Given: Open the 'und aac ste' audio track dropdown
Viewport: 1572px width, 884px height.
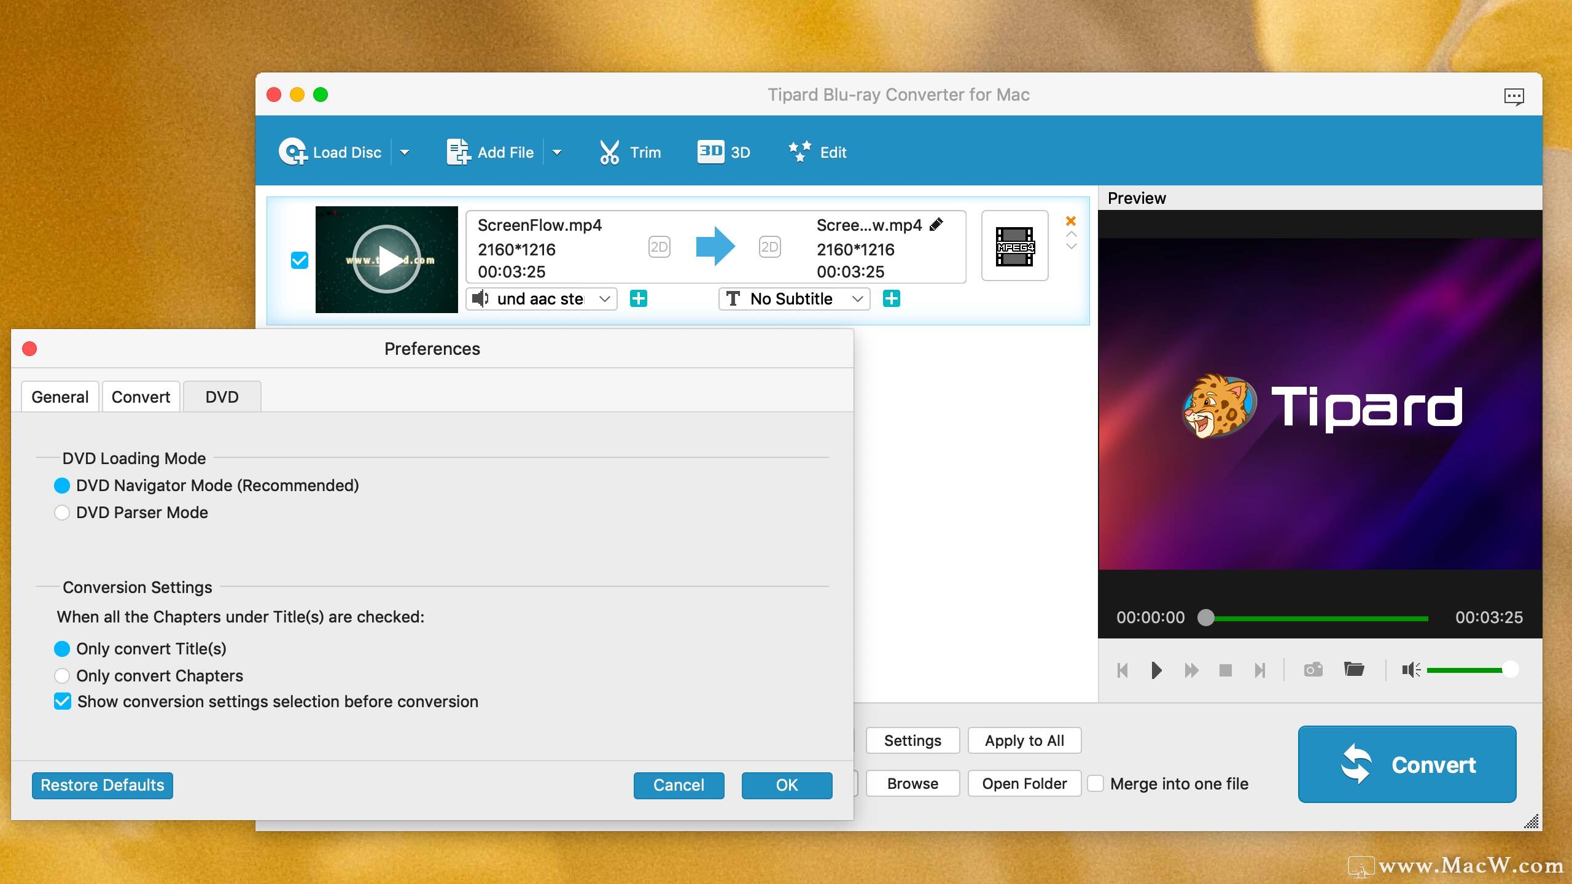Looking at the screenshot, I should [542, 299].
